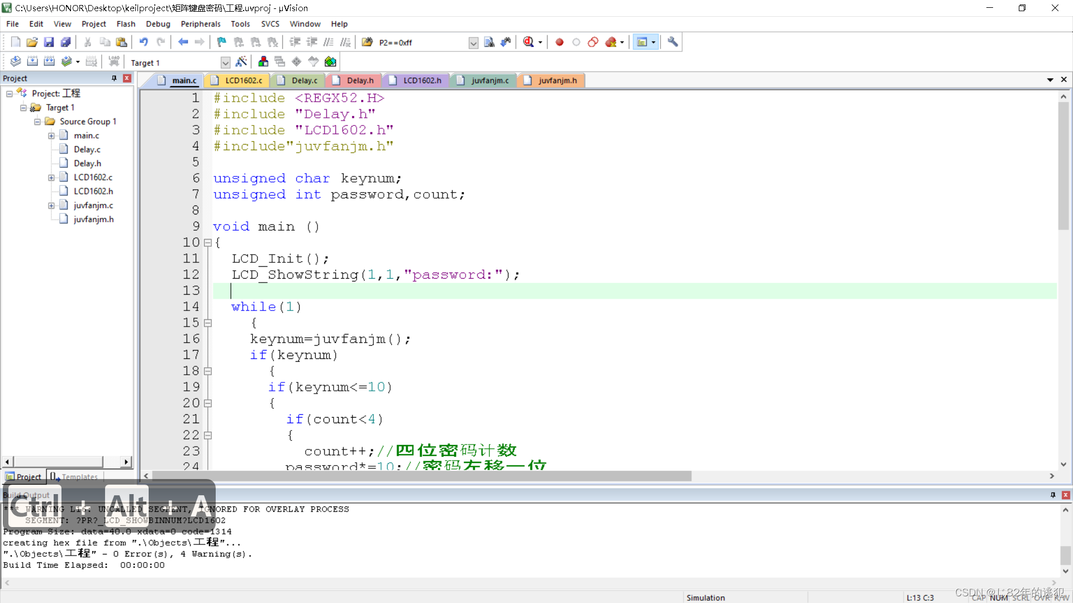Viewport: 1073px width, 603px height.
Task: Expand main.c tree node
Action: [51, 136]
